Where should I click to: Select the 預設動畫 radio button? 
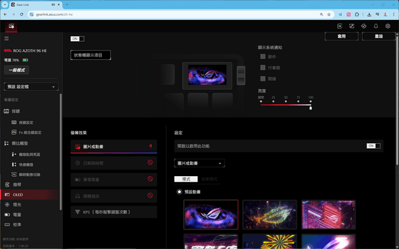(180, 192)
